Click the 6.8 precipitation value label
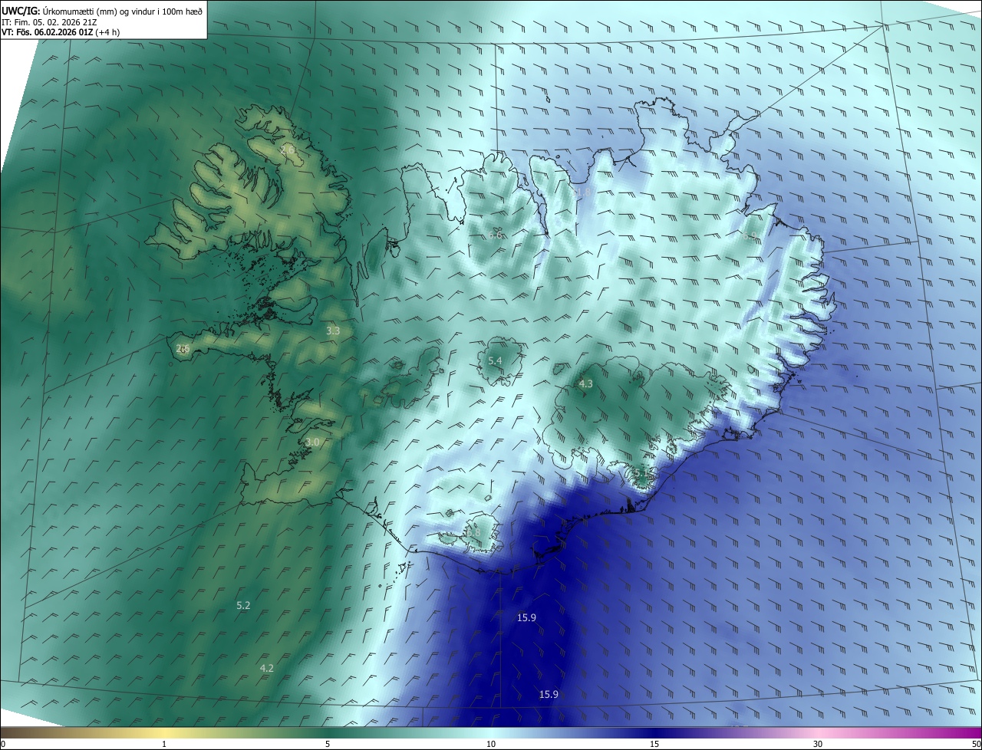 473,532
